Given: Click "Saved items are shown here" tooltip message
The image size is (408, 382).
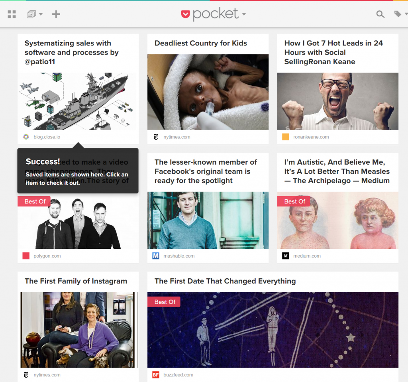Looking at the screenshot, I should click(77, 179).
